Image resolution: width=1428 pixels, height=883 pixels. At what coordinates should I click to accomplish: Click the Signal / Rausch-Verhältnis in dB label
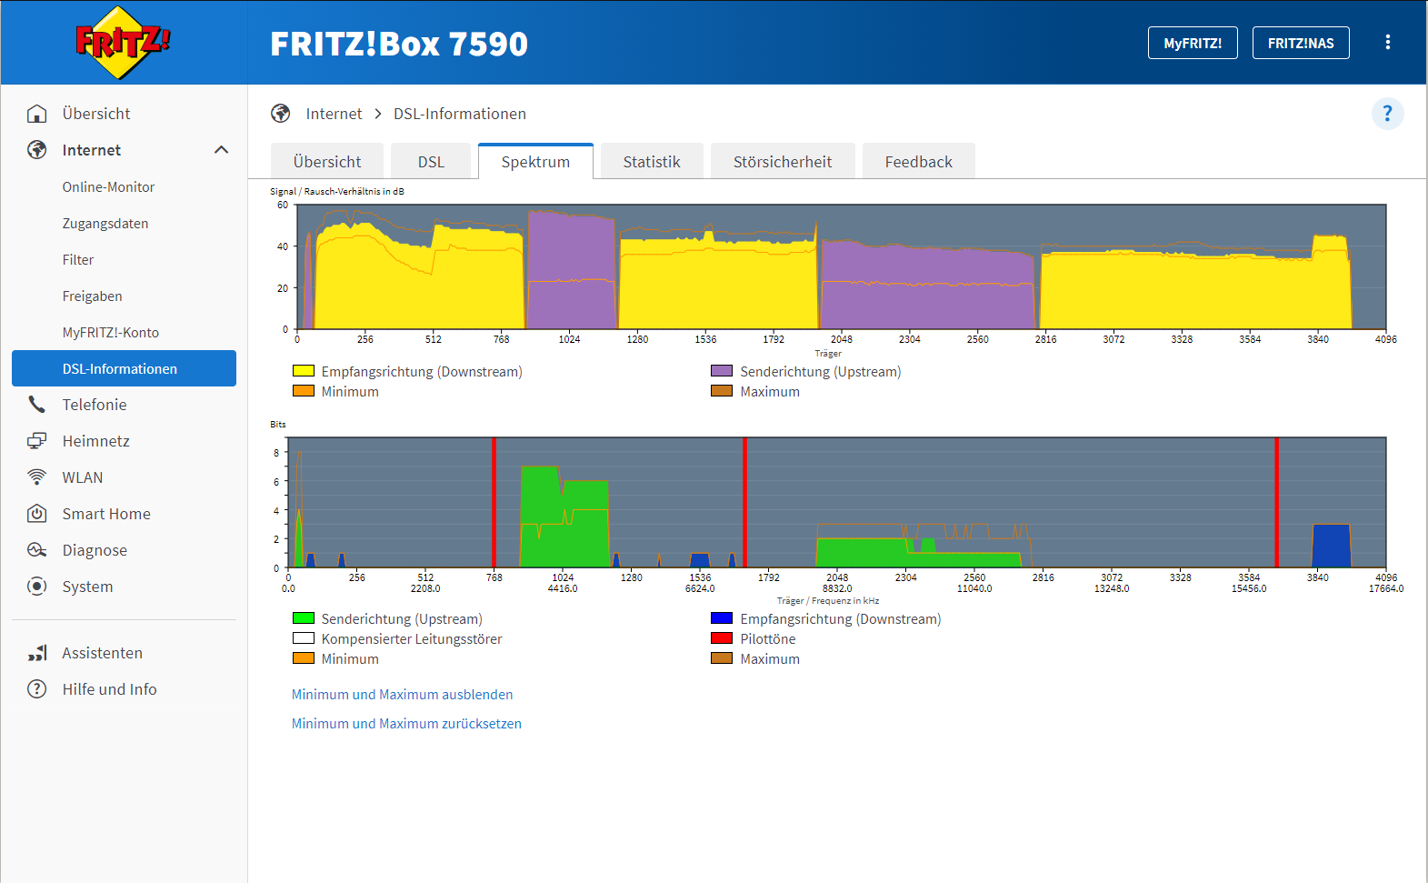click(337, 192)
